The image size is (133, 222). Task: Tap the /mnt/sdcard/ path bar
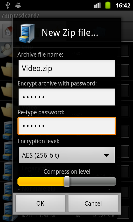[x=66, y=16]
